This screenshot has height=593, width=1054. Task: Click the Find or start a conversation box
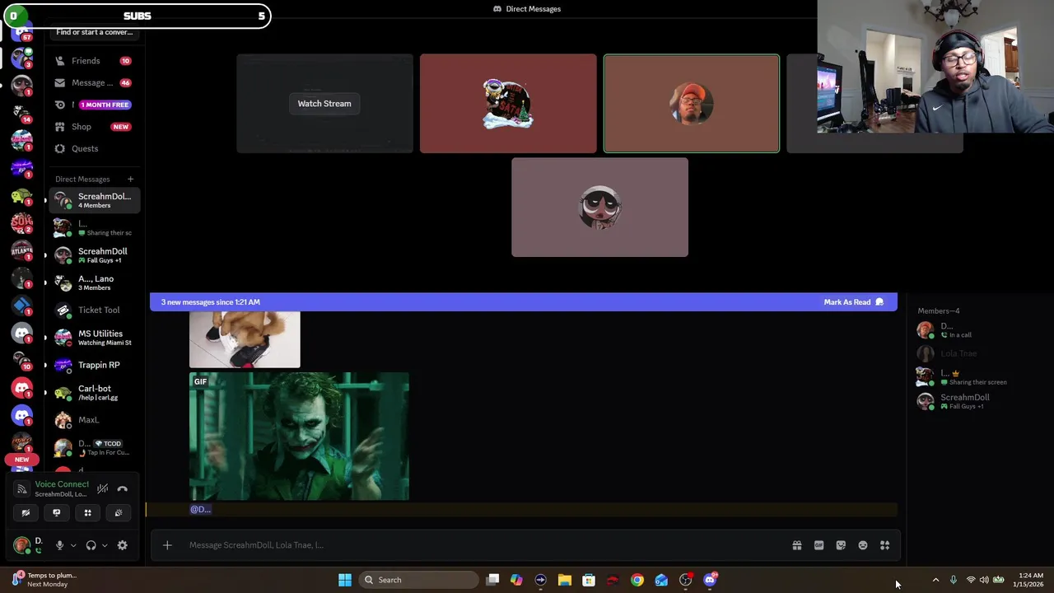[95, 32]
